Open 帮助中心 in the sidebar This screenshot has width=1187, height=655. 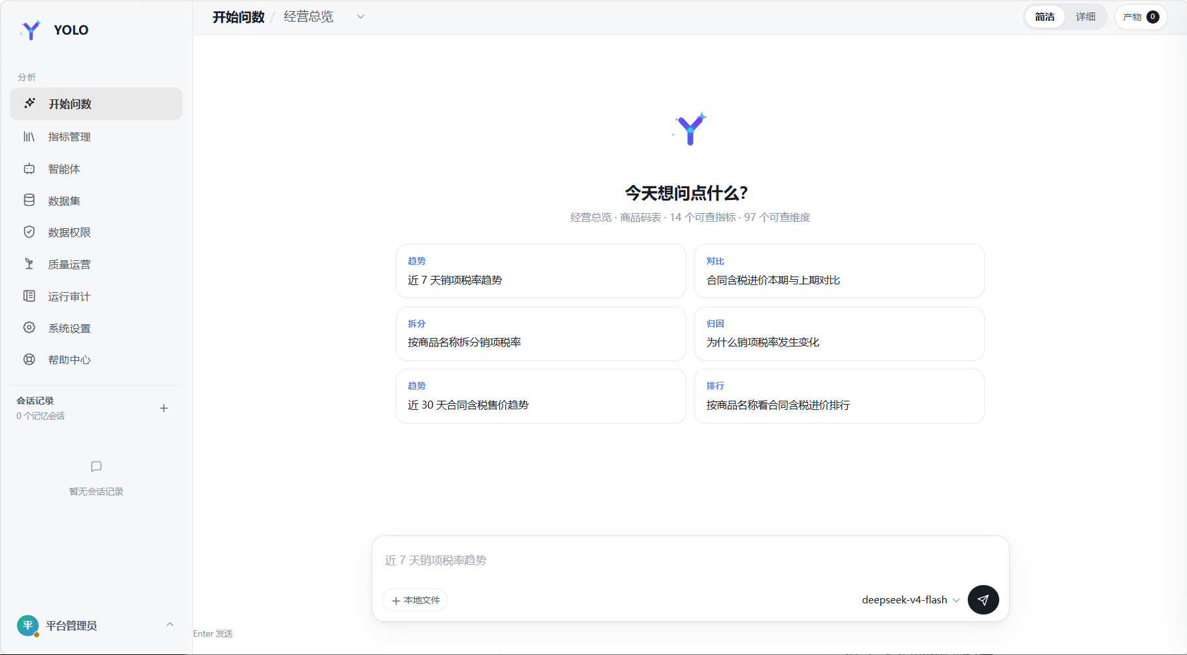click(96, 360)
